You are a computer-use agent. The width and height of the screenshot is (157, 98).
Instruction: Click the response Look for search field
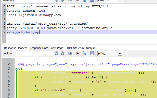pyautogui.click(x=34, y=53)
